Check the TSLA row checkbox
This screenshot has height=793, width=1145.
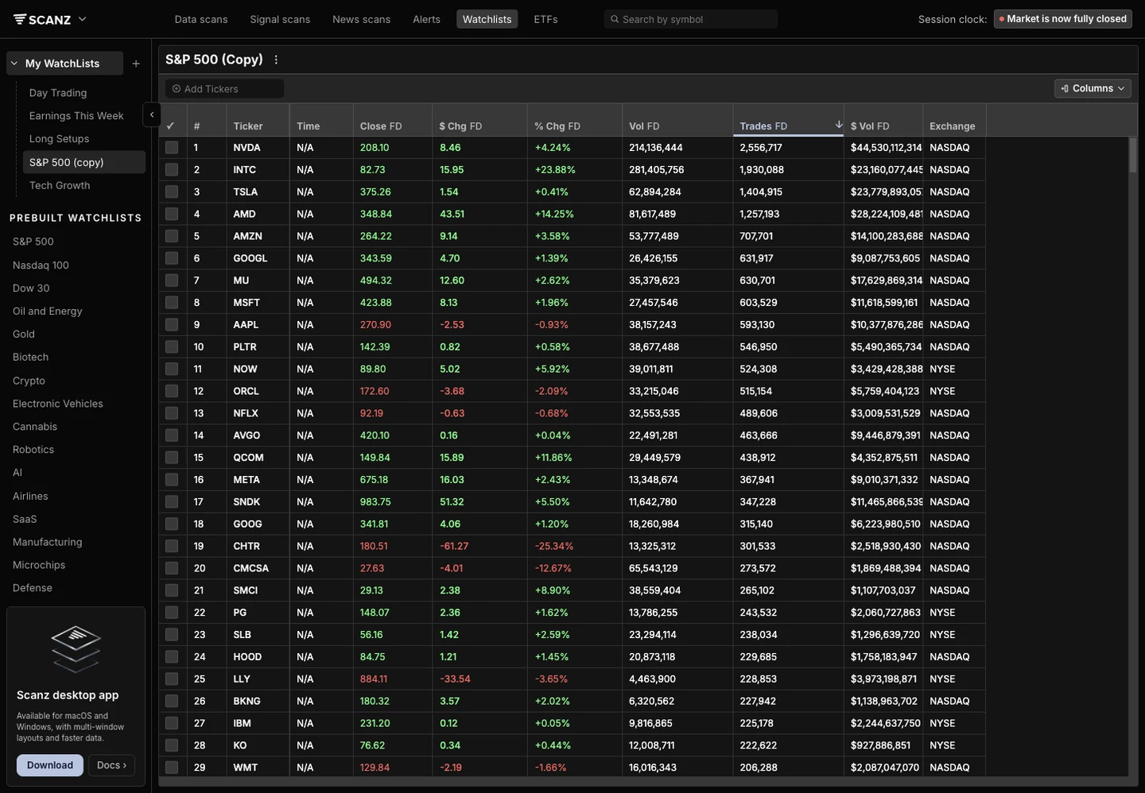(x=172, y=191)
